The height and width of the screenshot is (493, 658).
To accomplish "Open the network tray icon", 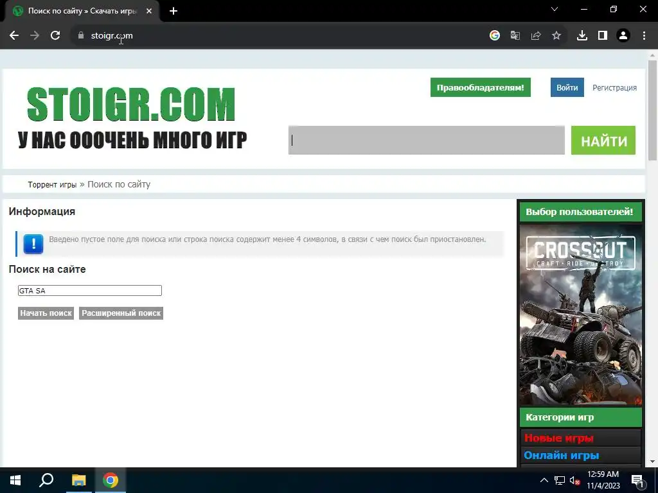I will tap(560, 480).
